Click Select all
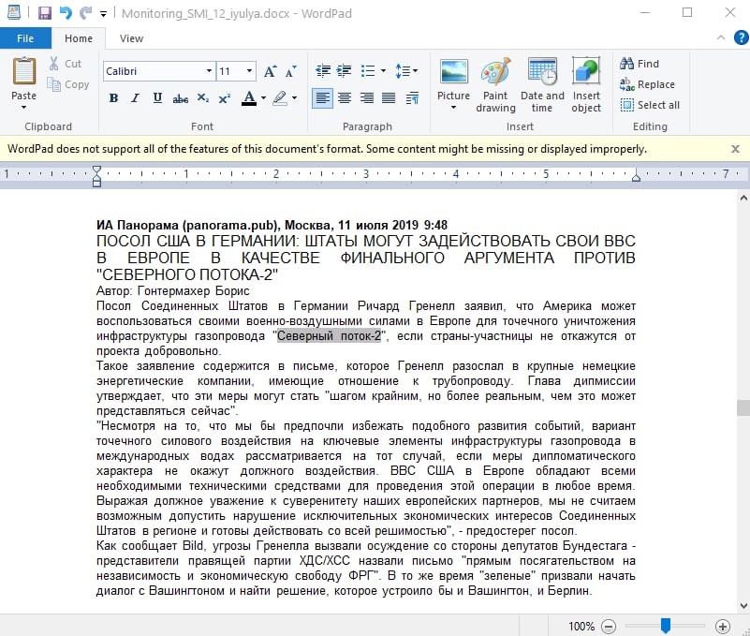This screenshot has height=636, width=750. [650, 105]
